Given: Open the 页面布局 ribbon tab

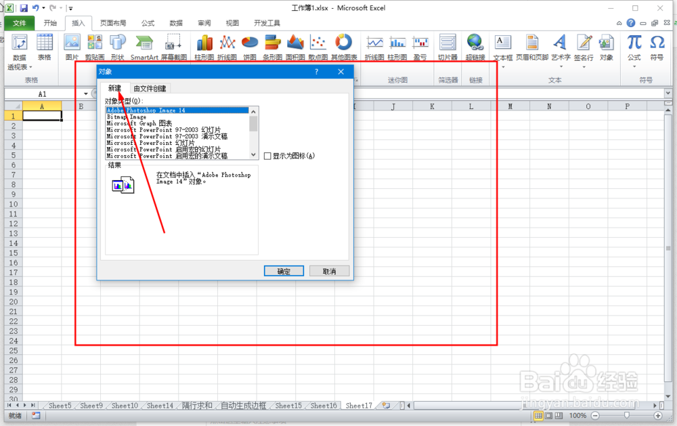Looking at the screenshot, I should 113,23.
